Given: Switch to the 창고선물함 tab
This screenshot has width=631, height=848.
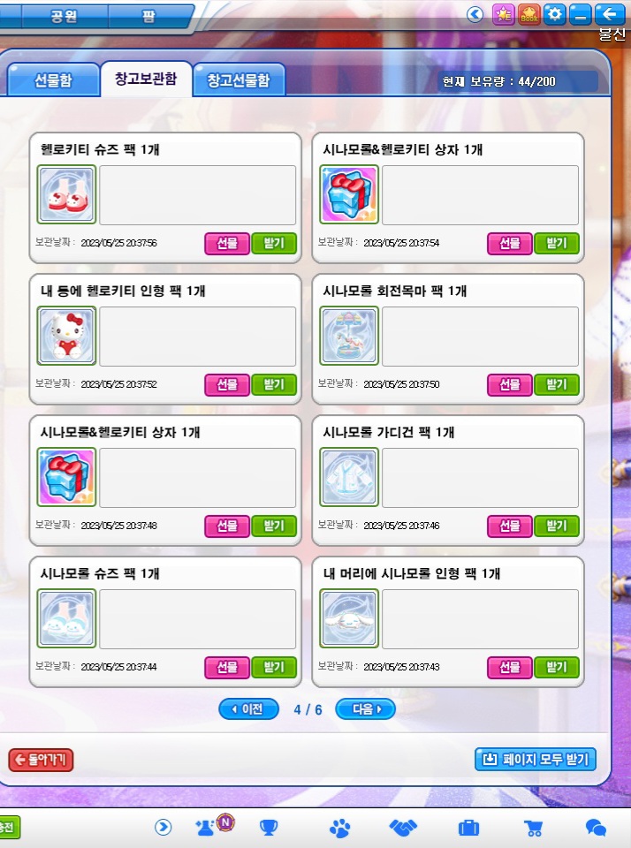Looking at the screenshot, I should pyautogui.click(x=239, y=80).
